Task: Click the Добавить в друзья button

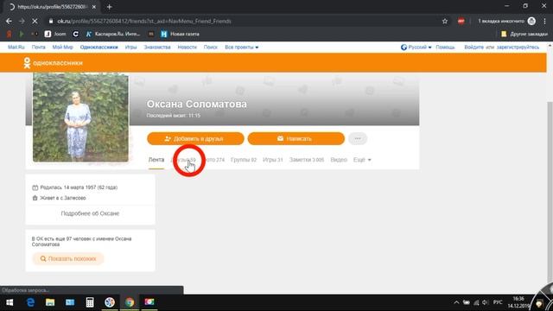Action: click(x=195, y=138)
